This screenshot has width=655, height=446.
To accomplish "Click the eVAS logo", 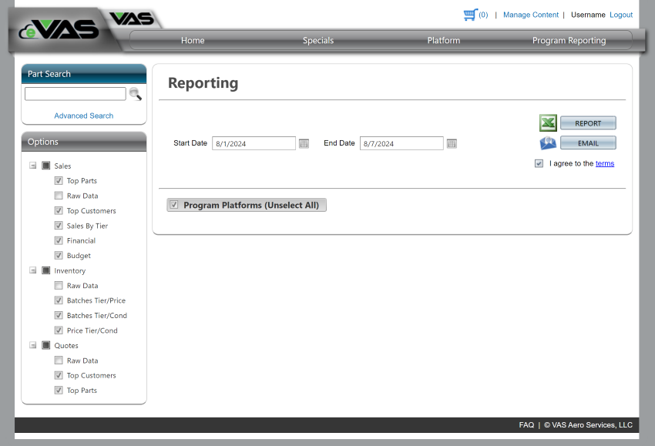I will click(x=59, y=29).
